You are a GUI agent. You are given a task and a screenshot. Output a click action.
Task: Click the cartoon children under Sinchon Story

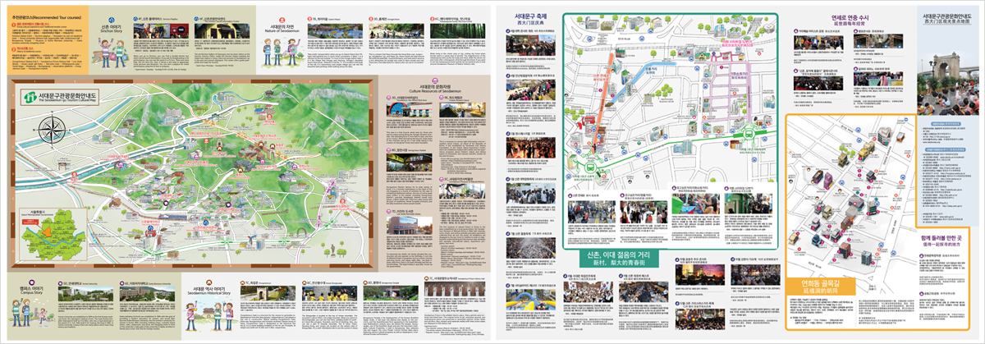[x=112, y=53]
